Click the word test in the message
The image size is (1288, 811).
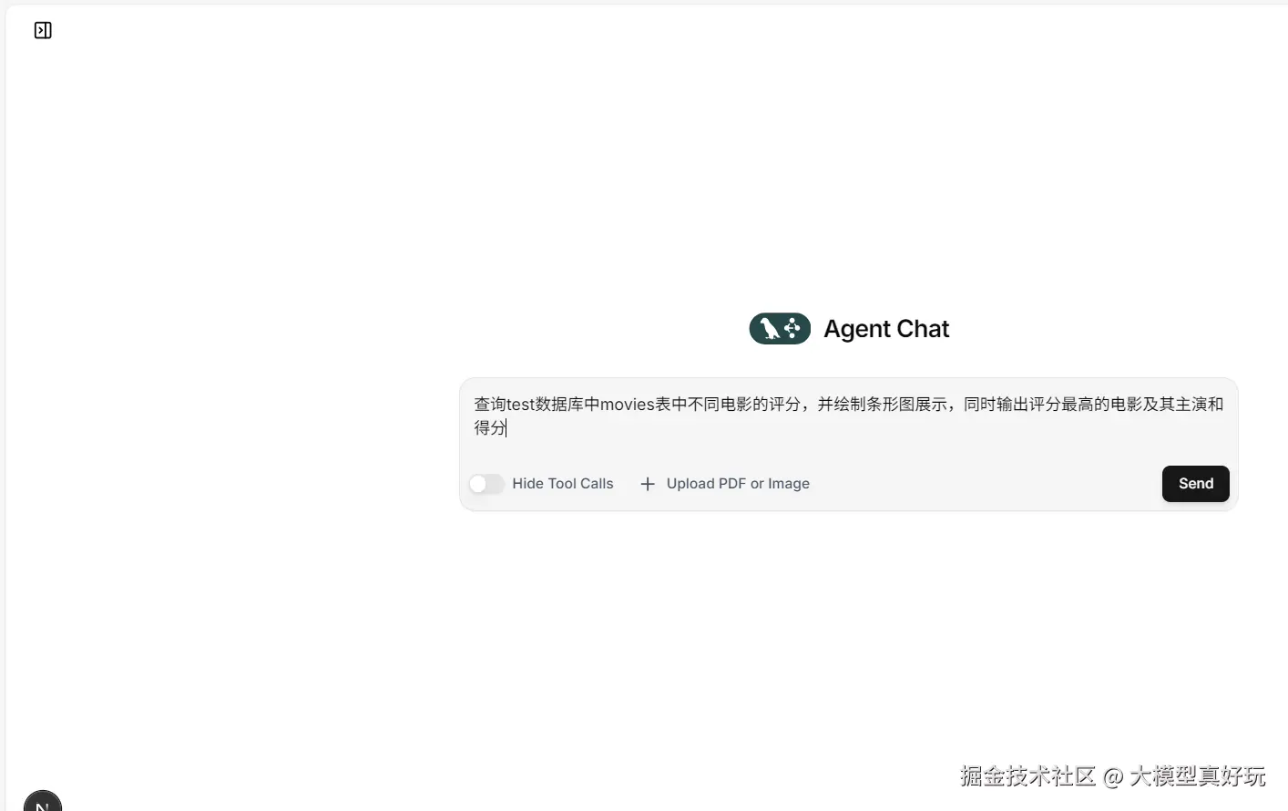click(x=521, y=405)
